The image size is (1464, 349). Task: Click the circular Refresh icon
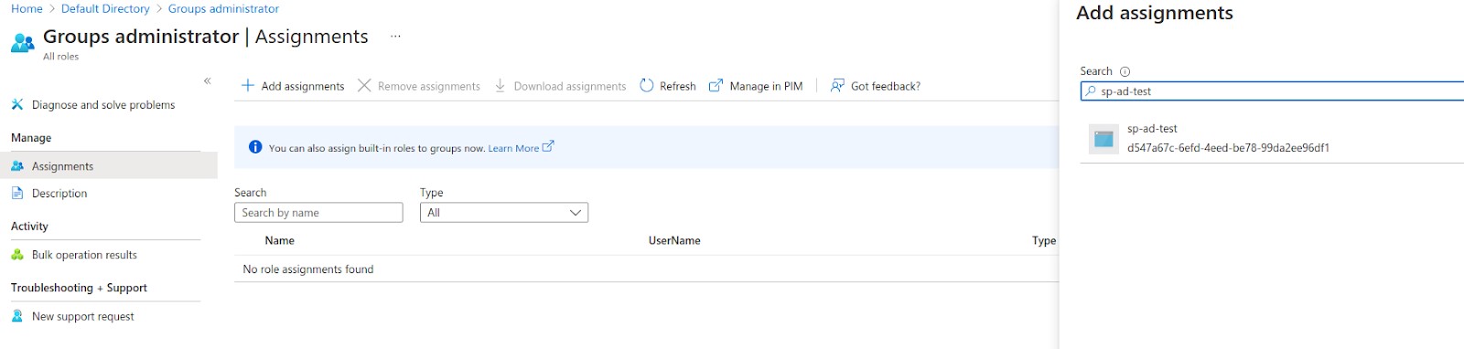pos(647,85)
